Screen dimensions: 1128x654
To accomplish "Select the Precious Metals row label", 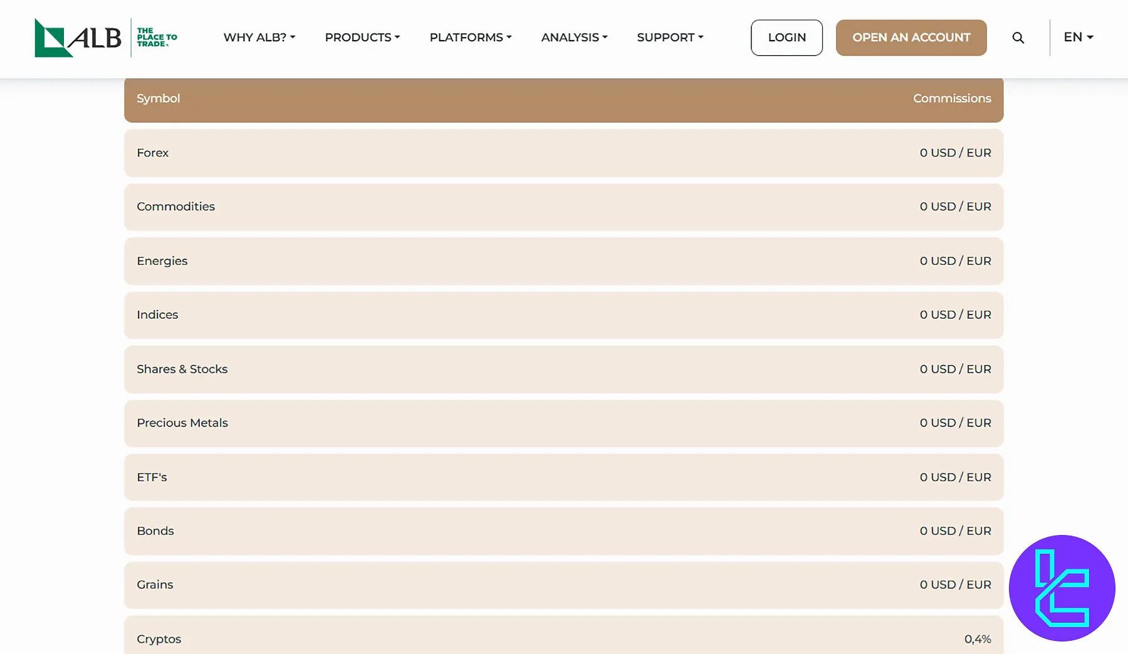I will 182,423.
